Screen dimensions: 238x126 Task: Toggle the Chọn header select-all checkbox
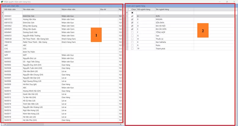click(x=130, y=9)
